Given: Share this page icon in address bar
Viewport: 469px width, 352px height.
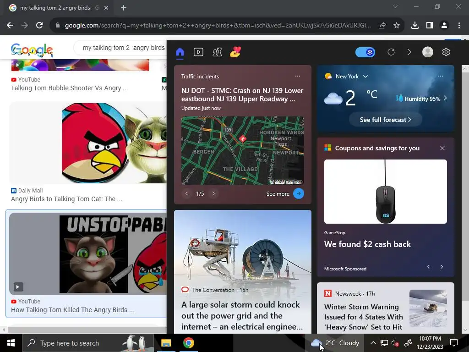Looking at the screenshot, I should (382, 26).
